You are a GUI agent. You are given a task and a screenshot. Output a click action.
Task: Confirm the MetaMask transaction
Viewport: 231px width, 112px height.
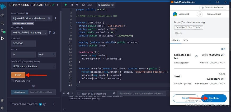(x=214, y=98)
